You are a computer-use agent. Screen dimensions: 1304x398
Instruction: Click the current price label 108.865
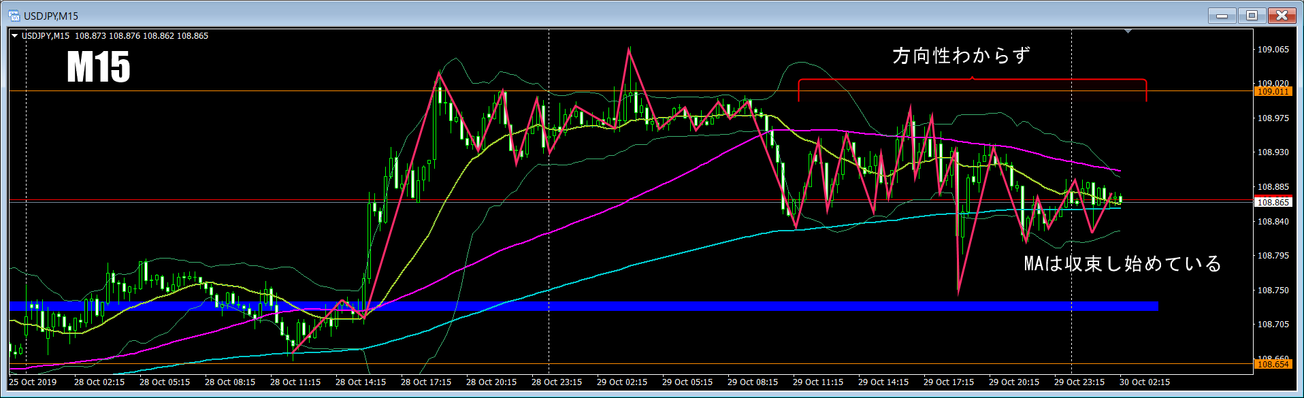[1273, 202]
